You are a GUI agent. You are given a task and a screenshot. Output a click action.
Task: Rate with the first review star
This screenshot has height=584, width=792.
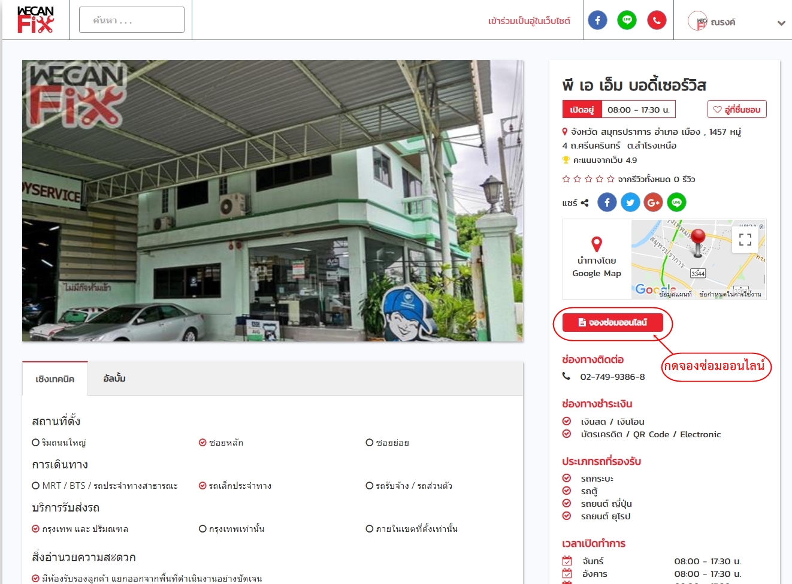pos(566,179)
